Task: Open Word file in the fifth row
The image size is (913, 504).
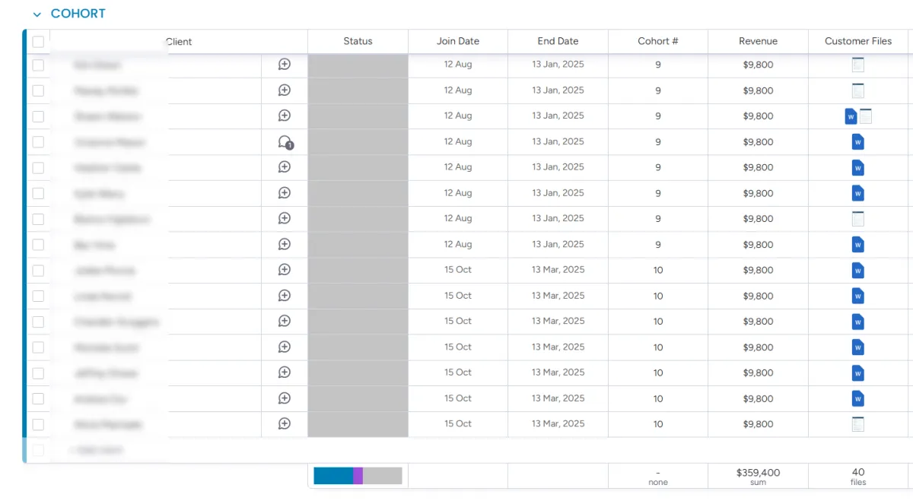Action: [x=858, y=168]
